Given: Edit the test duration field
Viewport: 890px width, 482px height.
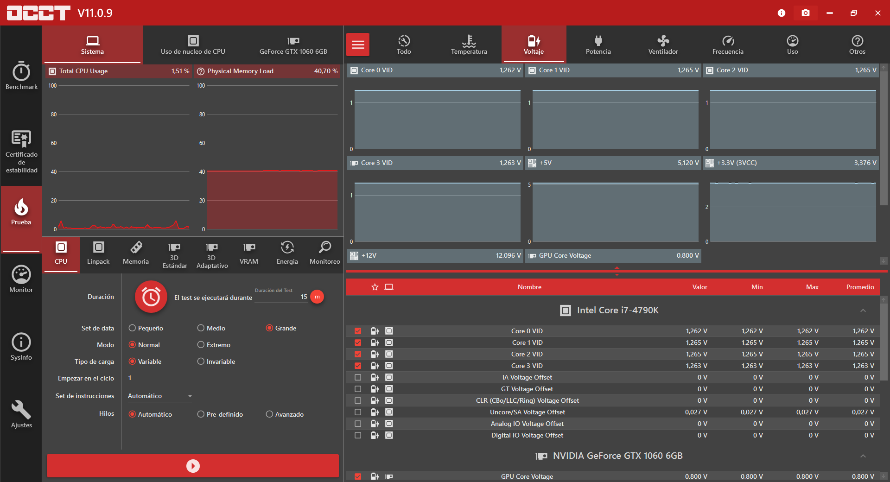Looking at the screenshot, I should tap(281, 297).
